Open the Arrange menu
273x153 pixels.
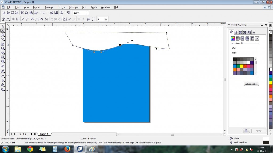pos(49,7)
